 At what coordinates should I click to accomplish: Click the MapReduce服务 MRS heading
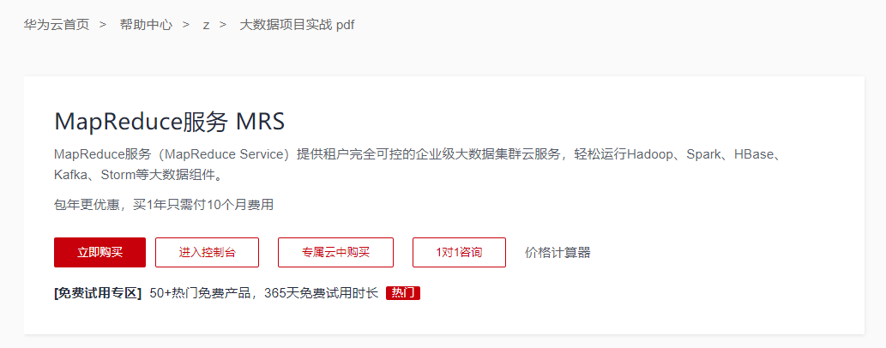170,123
